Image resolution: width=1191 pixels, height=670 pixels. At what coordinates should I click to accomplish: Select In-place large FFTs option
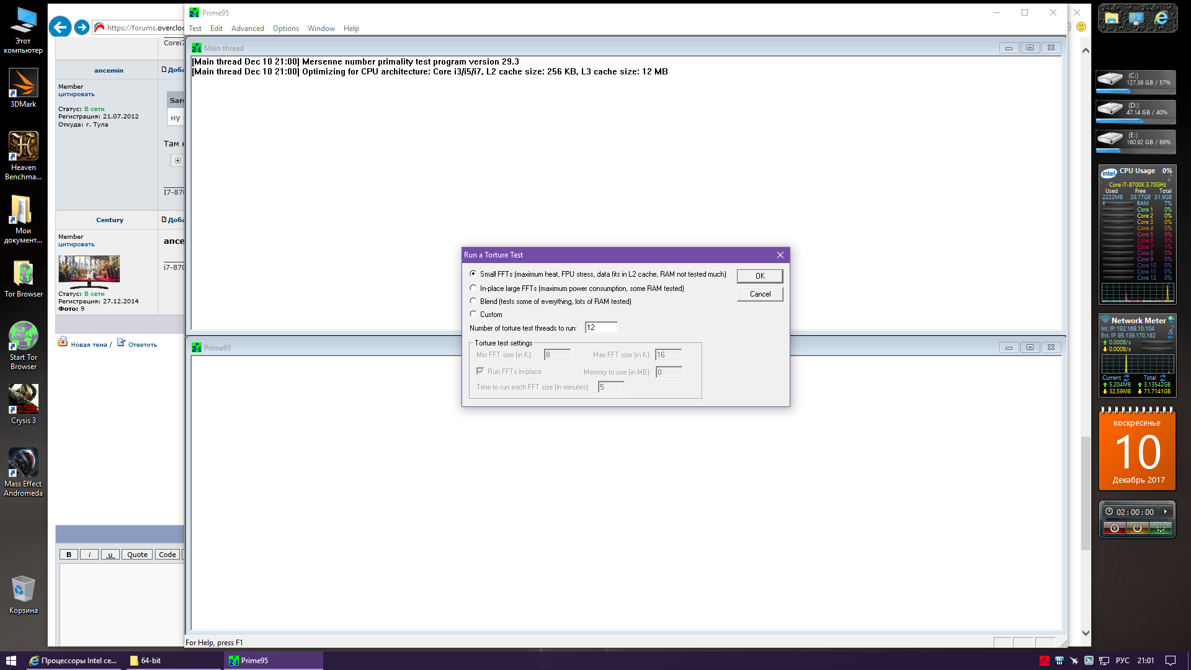point(473,288)
